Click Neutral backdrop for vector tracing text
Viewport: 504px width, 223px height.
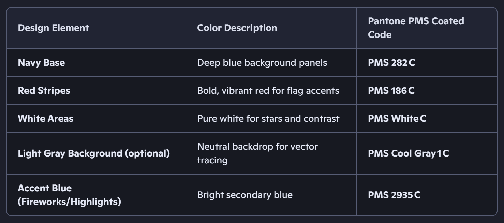[257, 153]
